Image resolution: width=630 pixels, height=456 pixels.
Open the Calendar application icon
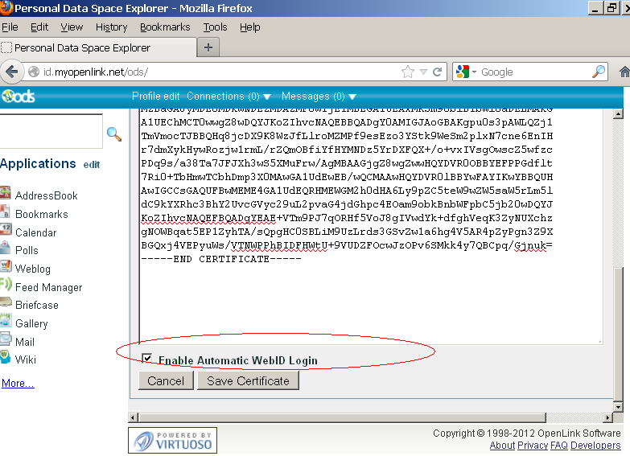point(5,232)
